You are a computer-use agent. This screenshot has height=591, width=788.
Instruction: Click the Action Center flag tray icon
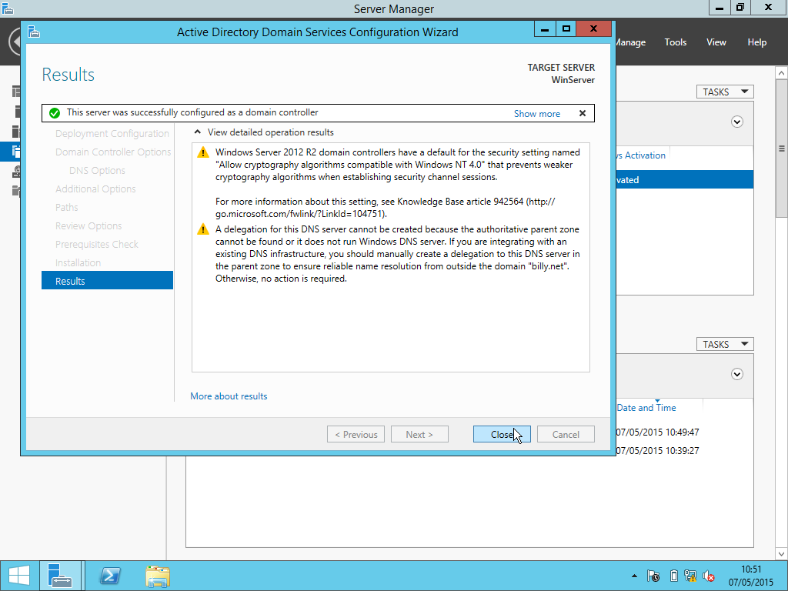[x=653, y=576]
